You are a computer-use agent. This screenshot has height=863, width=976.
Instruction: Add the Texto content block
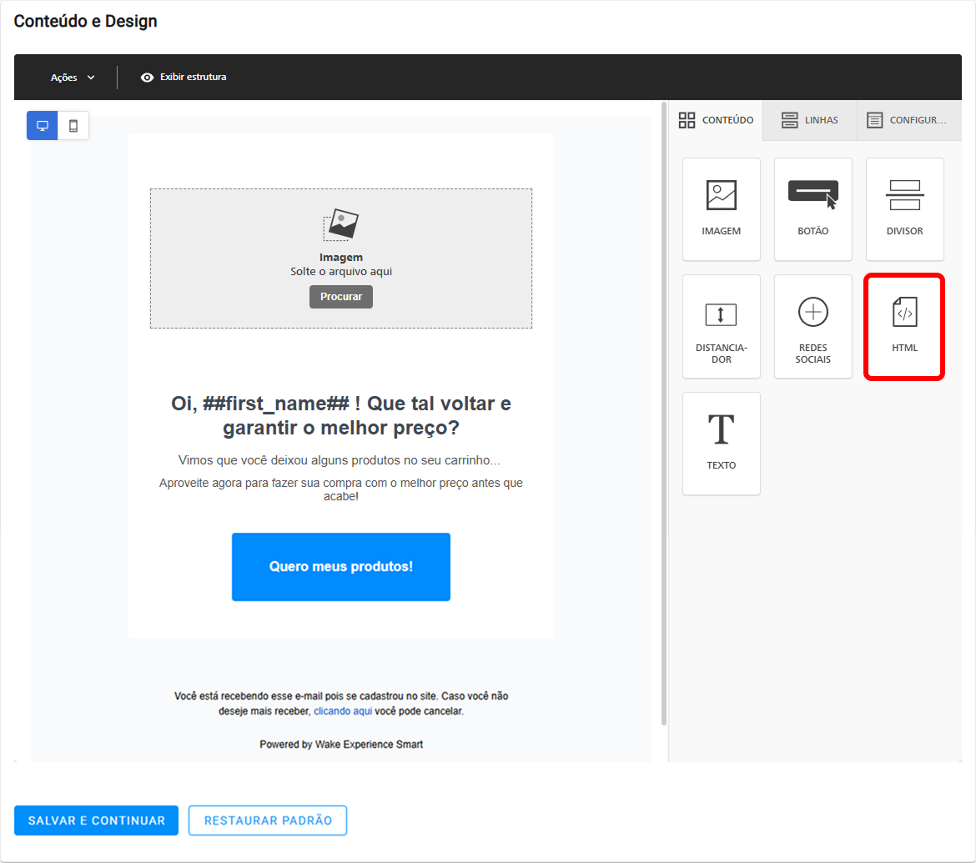pyautogui.click(x=721, y=444)
